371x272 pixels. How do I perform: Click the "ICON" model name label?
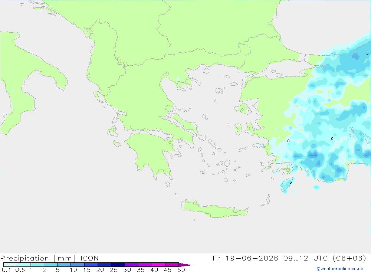pyautogui.click(x=89, y=258)
